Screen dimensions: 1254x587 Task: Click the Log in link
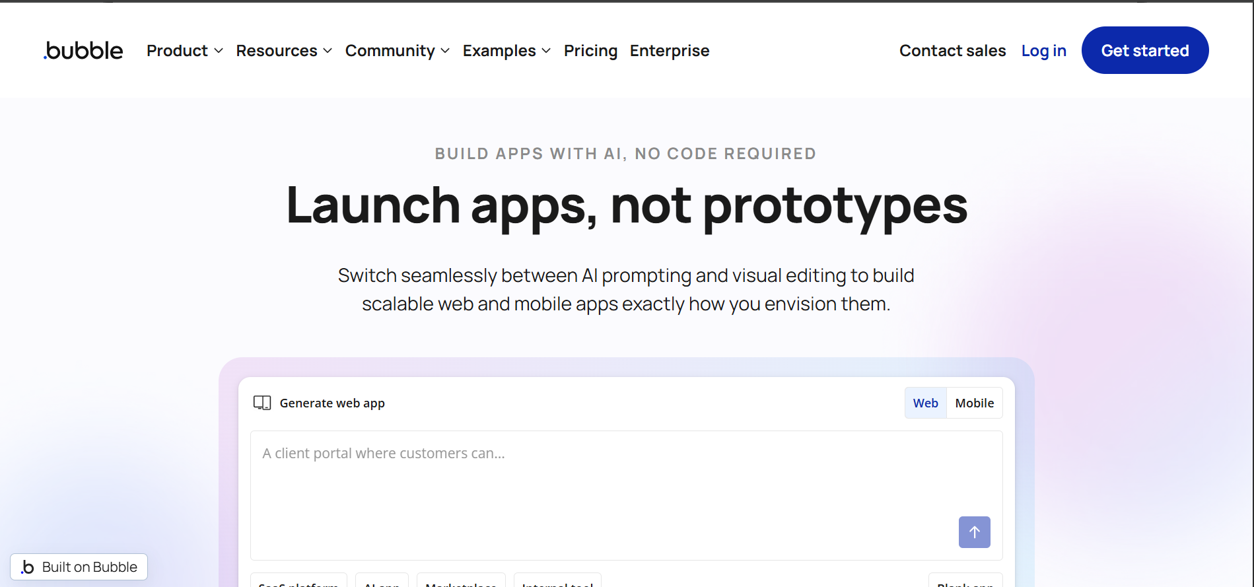click(x=1044, y=51)
